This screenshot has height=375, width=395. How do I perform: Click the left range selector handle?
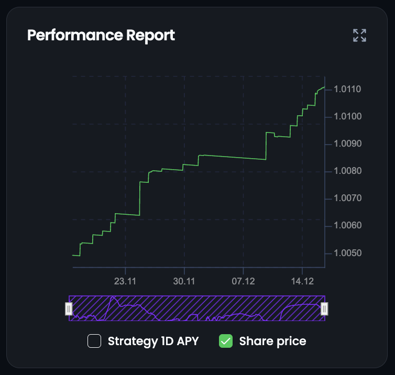(x=69, y=309)
